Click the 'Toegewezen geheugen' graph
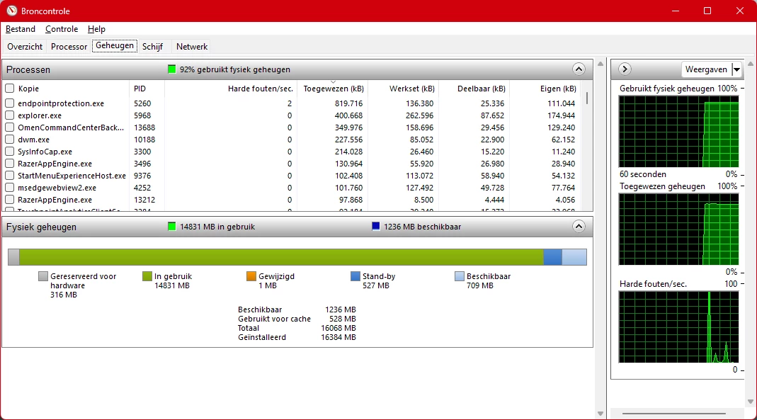757x420 pixels. [678, 229]
